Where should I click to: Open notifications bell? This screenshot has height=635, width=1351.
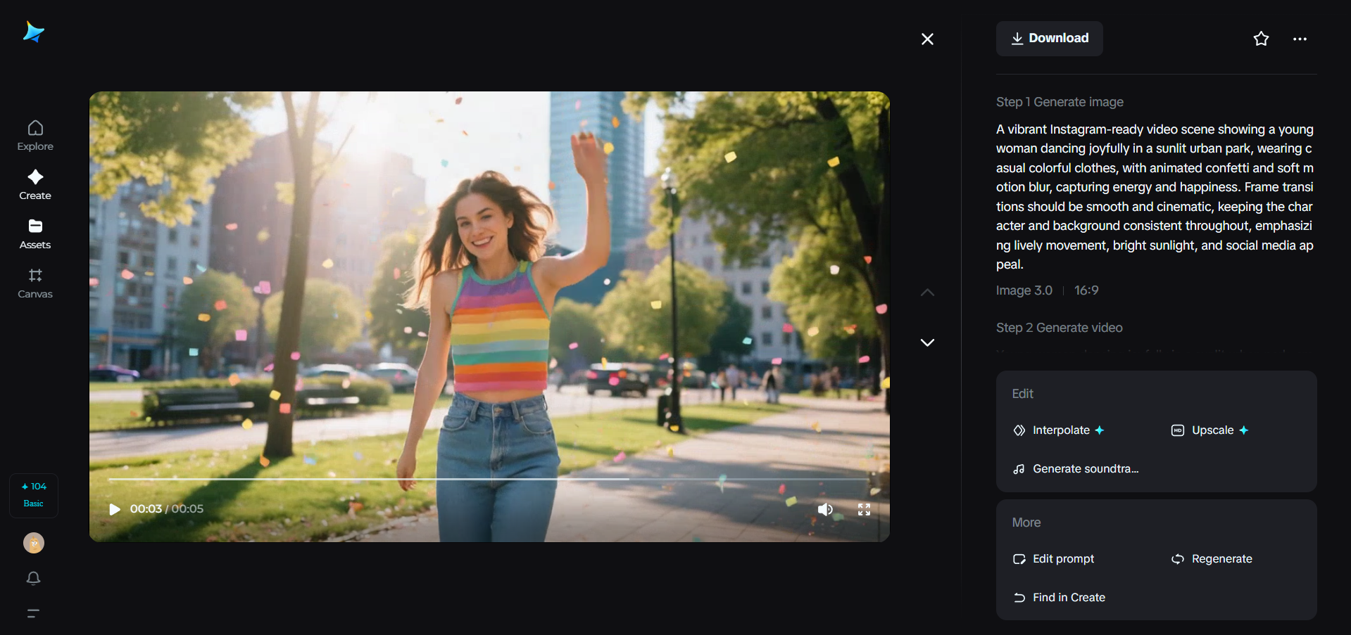pyautogui.click(x=34, y=578)
